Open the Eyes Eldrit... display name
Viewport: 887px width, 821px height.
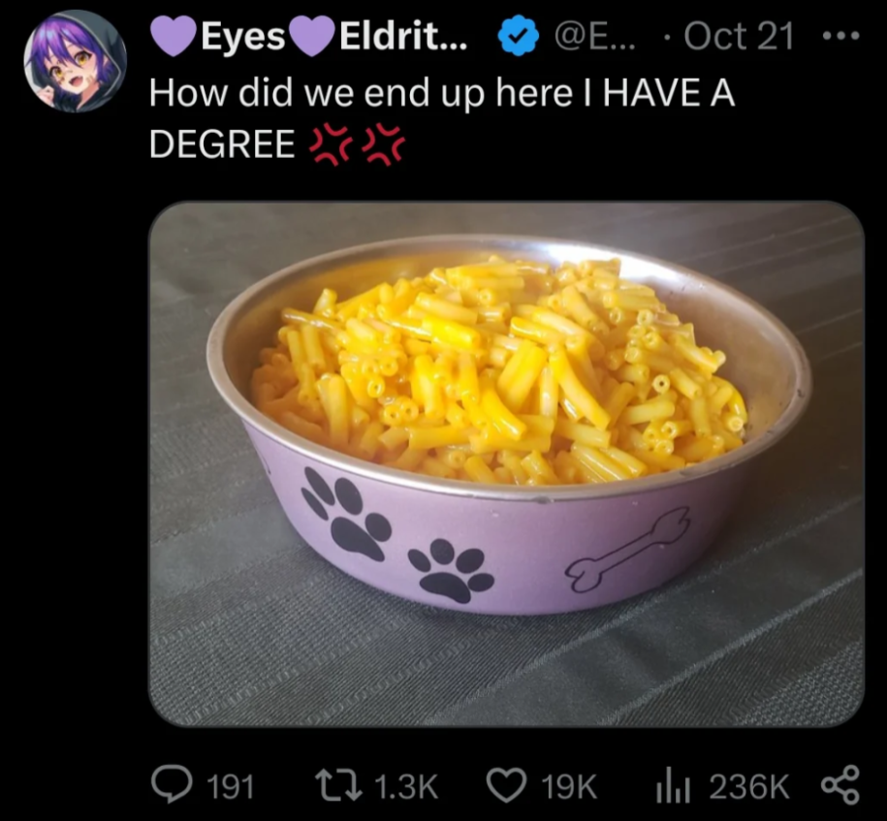click(309, 37)
